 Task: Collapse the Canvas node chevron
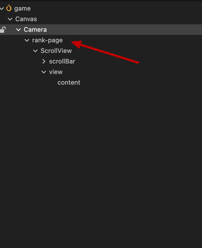click(x=10, y=19)
